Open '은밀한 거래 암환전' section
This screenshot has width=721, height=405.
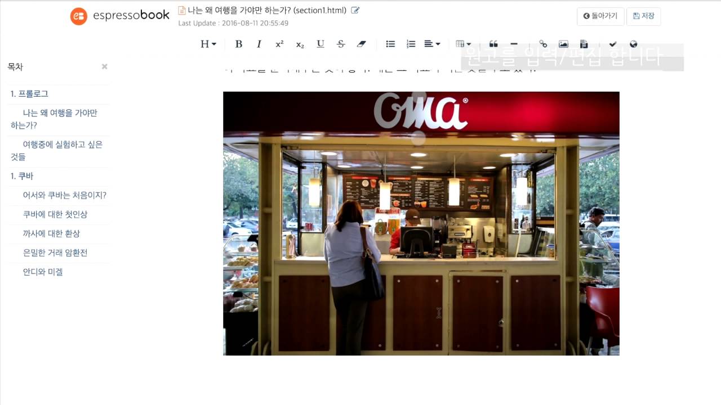click(55, 253)
